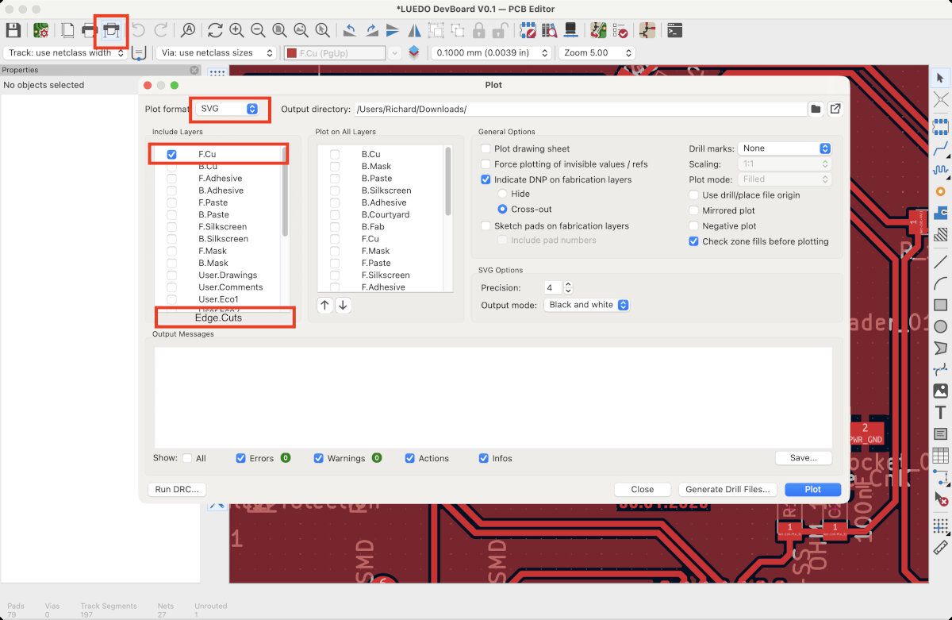Click the Include Layers list scrollbar
The image size is (952, 620).
[x=285, y=191]
